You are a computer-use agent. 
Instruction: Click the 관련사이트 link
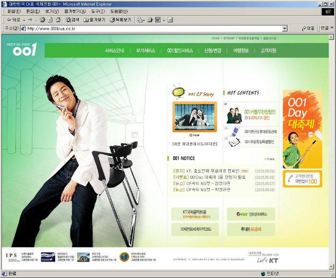click(270, 38)
